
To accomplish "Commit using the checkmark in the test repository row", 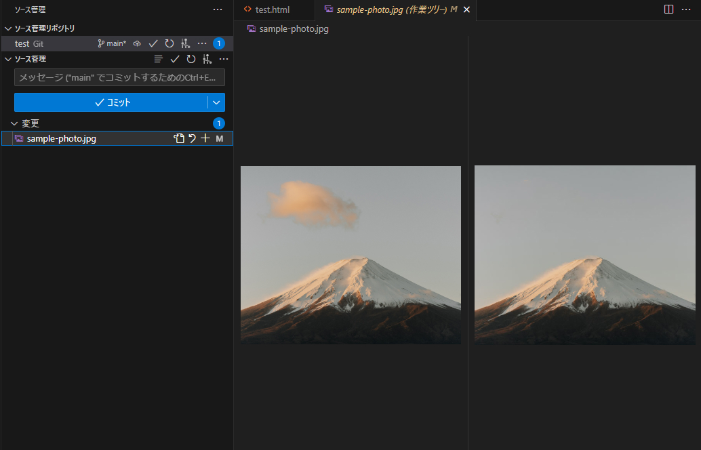I will pos(153,43).
